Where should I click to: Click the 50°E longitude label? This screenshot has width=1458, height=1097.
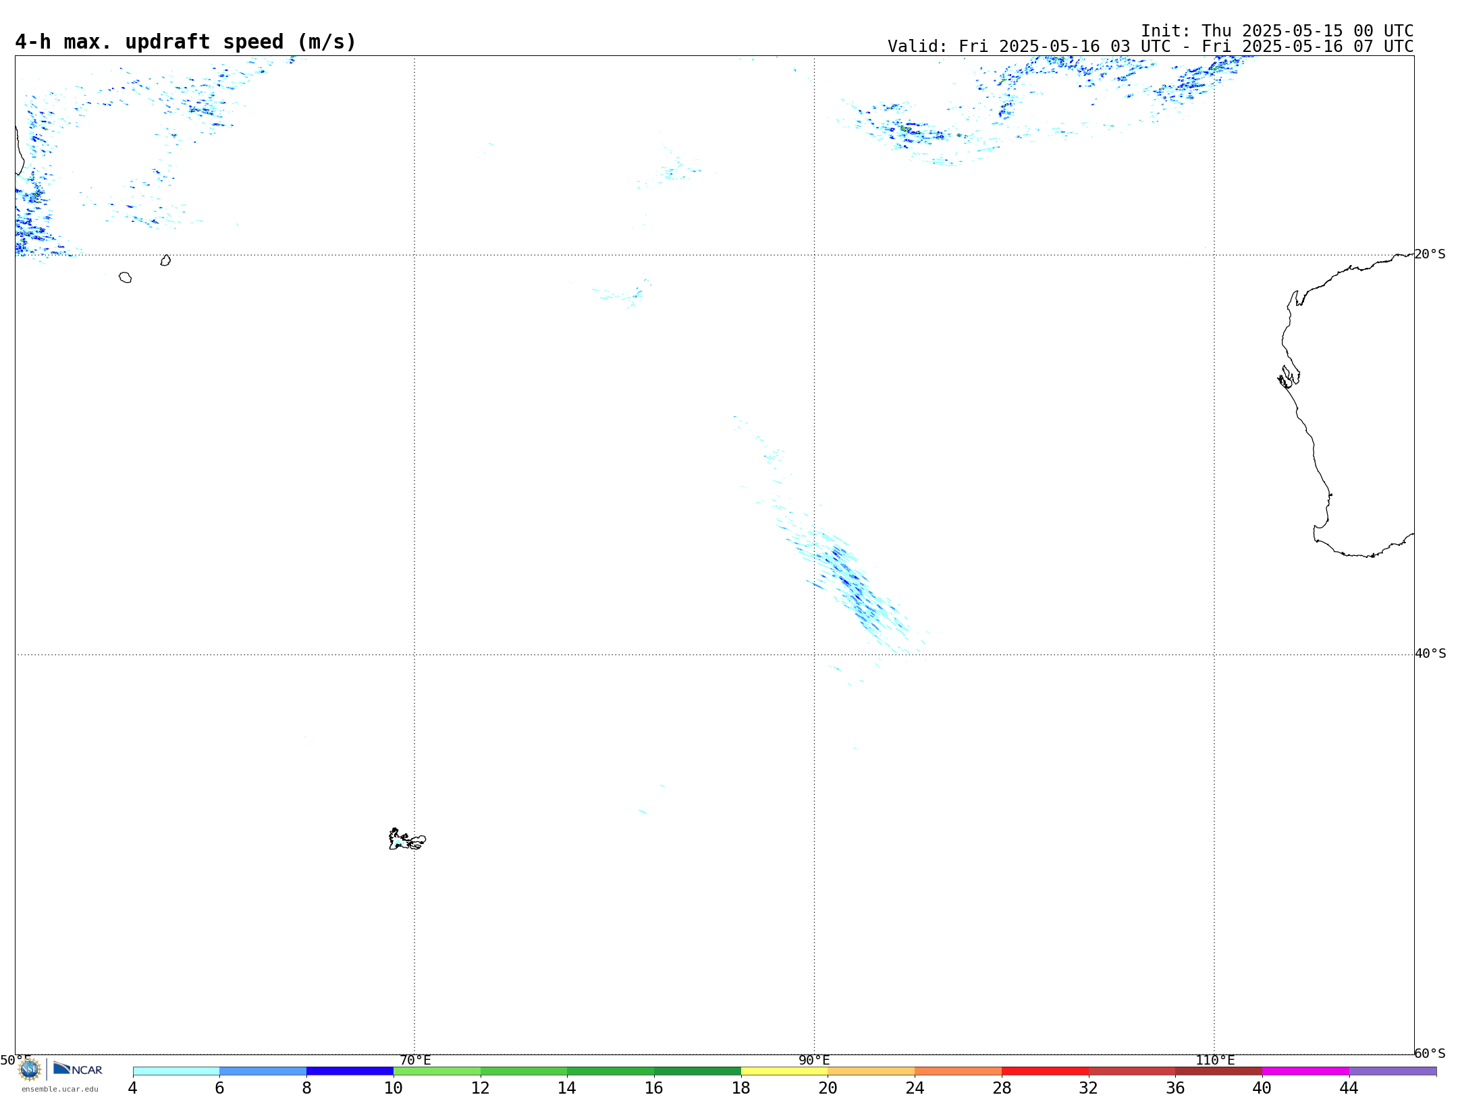pyautogui.click(x=16, y=1060)
